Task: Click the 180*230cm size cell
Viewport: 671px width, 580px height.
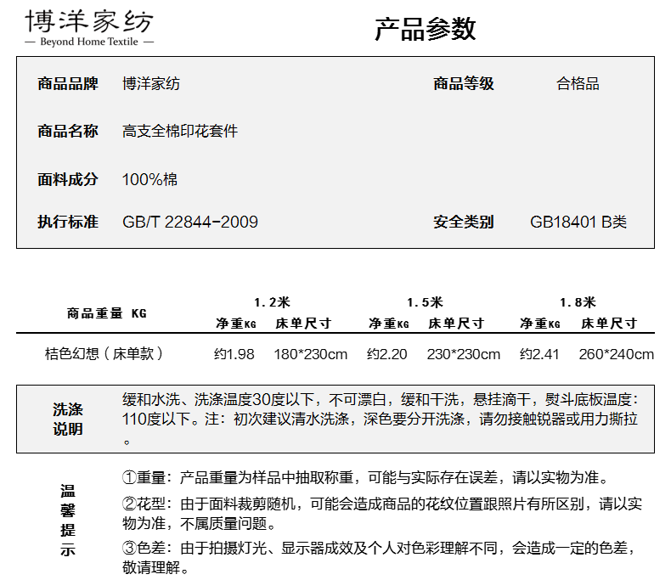Action: (311, 354)
